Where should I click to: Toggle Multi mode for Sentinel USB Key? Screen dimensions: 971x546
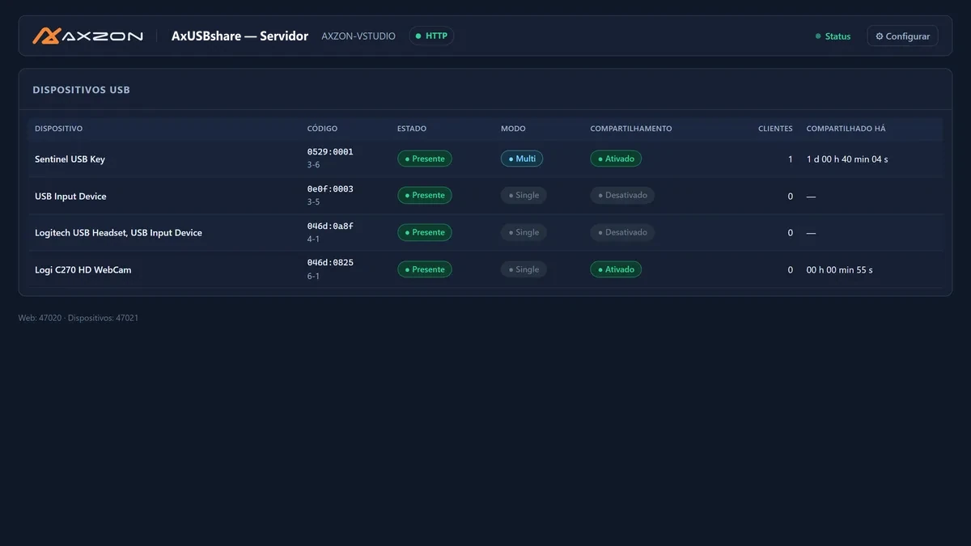coord(522,159)
